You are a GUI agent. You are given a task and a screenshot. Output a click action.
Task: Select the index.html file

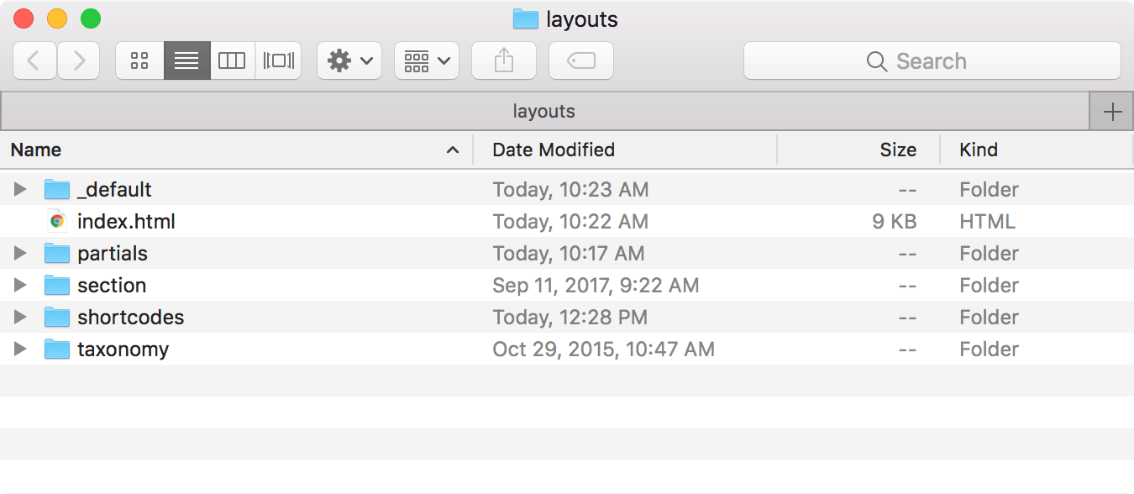tap(126, 222)
